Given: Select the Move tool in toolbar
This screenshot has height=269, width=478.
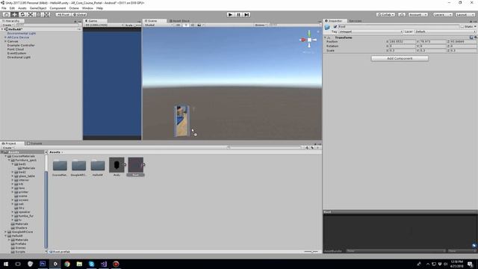Looking at the screenshot, I should [14, 15].
